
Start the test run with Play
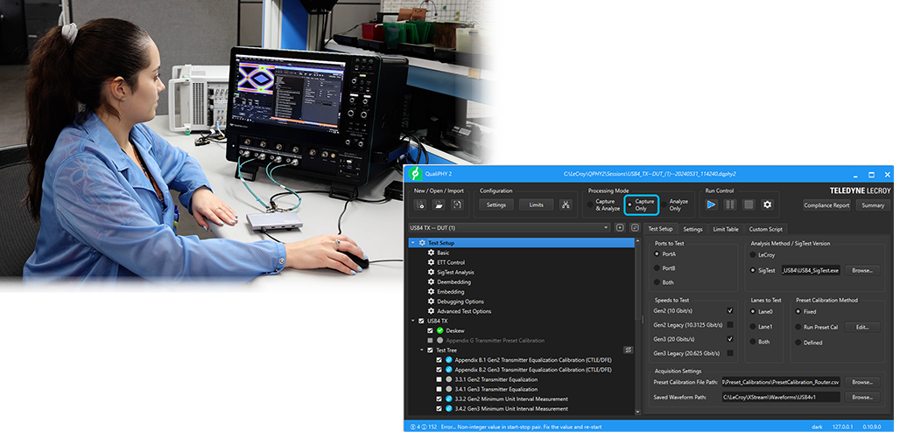[x=711, y=205]
